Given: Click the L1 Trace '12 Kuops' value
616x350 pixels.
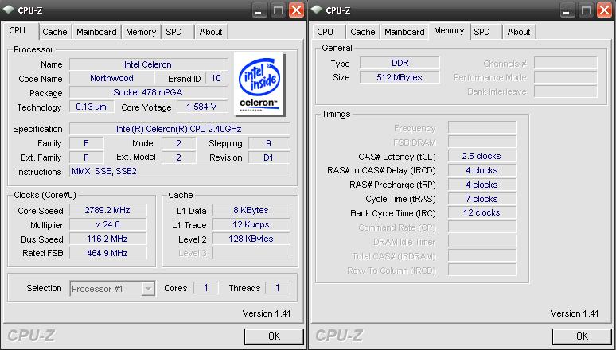Looking at the screenshot, I should (x=251, y=224).
